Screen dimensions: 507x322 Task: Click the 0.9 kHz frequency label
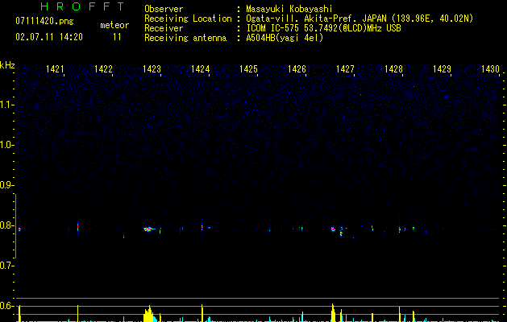click(6, 185)
